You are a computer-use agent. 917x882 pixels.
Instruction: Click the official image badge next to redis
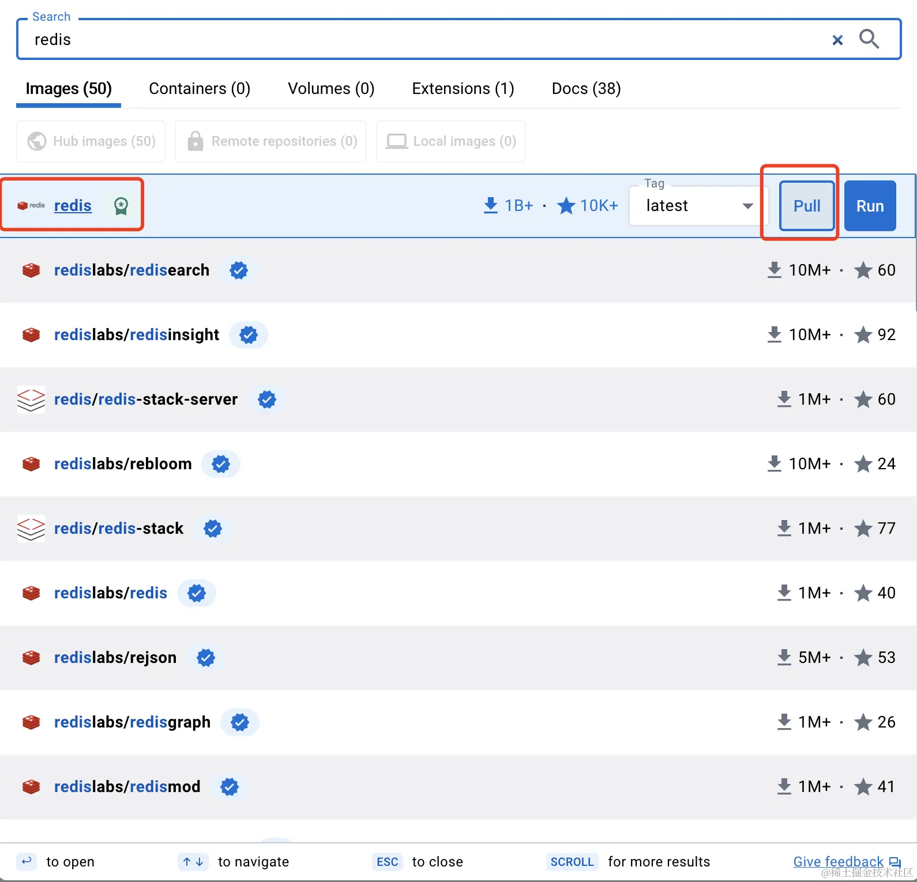[x=121, y=206]
